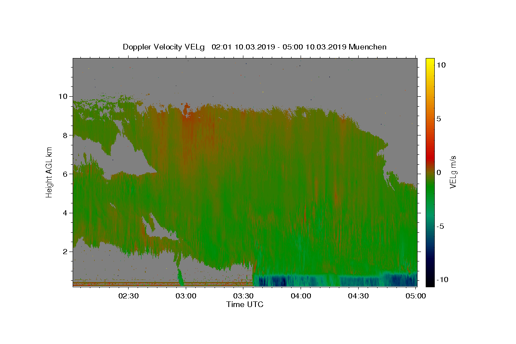Click the colorbar value 10 label
Viewport: 516px width, 344px height.
click(441, 65)
